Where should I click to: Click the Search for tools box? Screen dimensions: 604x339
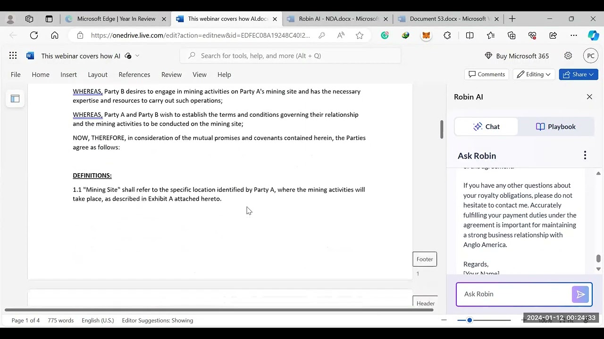[290, 56]
